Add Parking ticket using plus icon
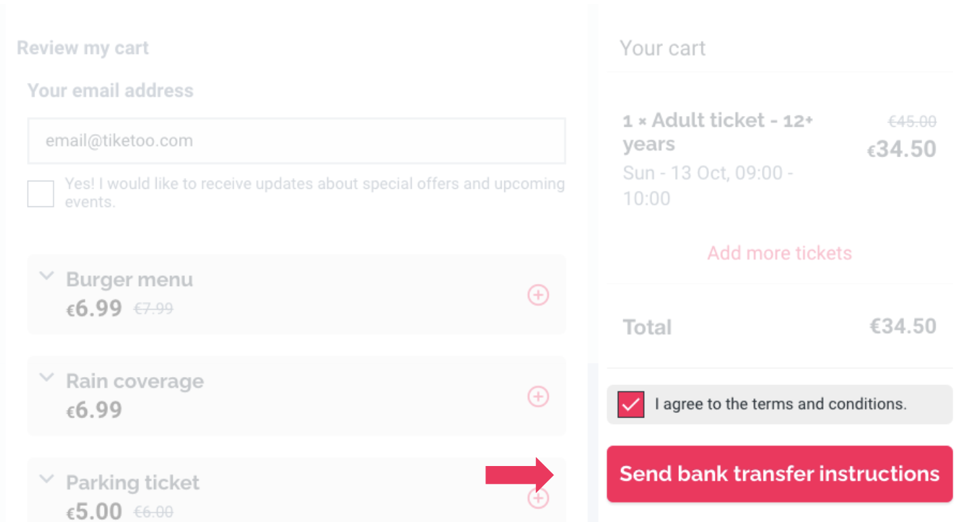Image resolution: width=964 pixels, height=522 pixels. [x=538, y=498]
